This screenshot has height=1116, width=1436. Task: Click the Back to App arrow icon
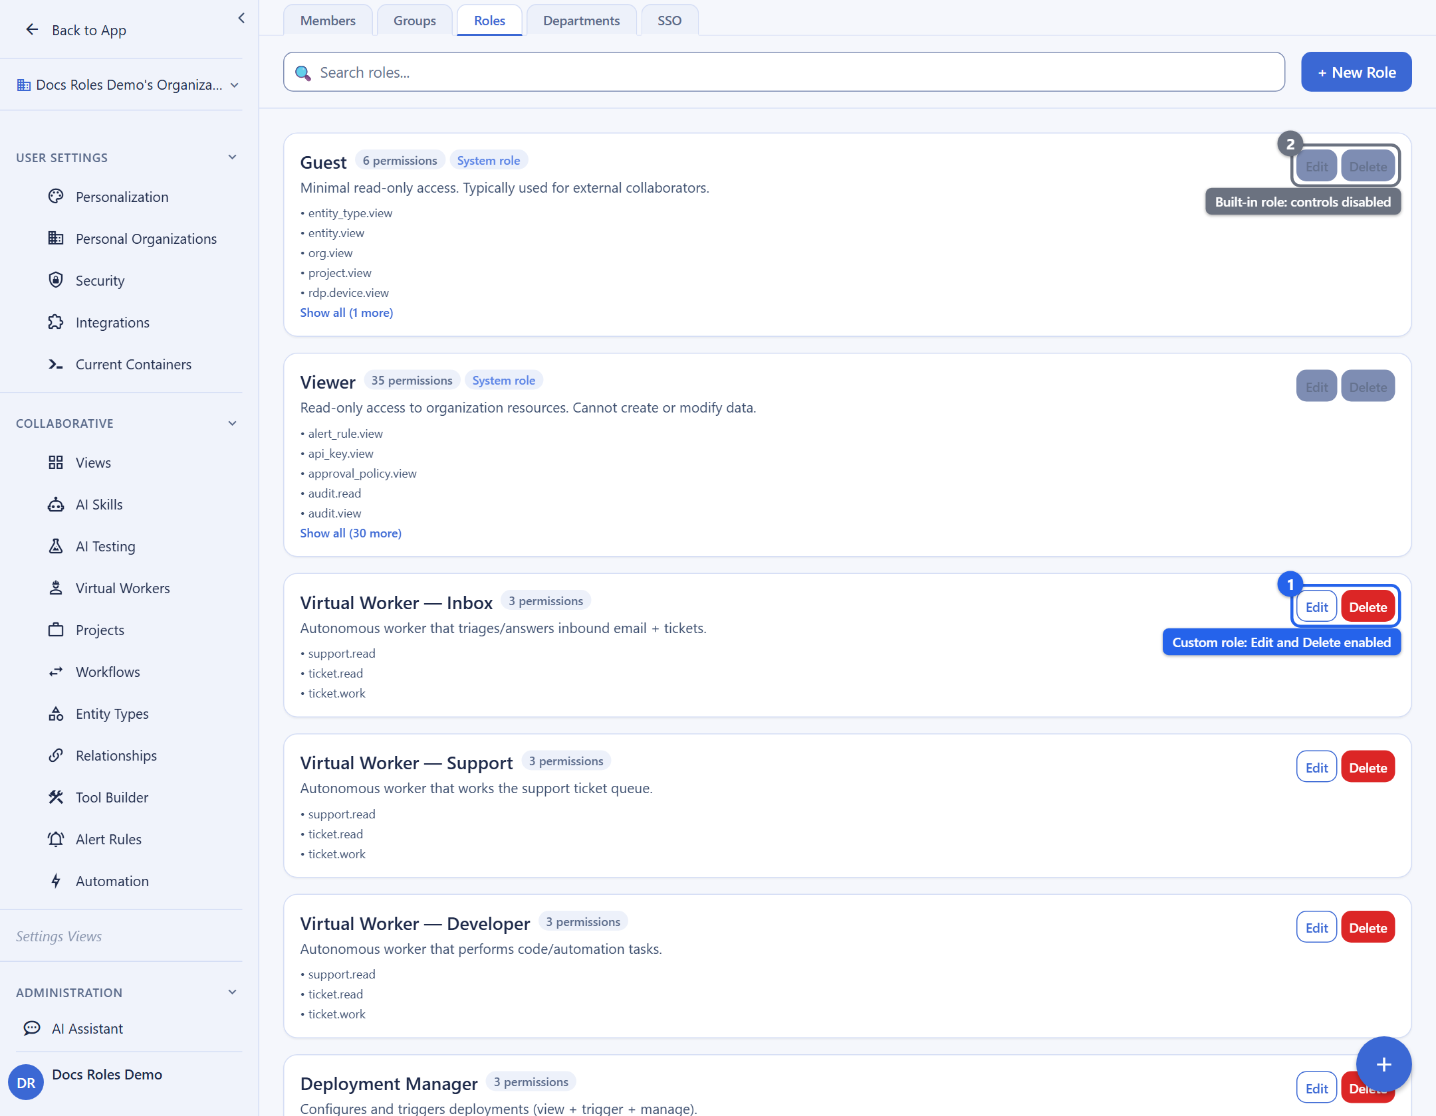point(32,30)
